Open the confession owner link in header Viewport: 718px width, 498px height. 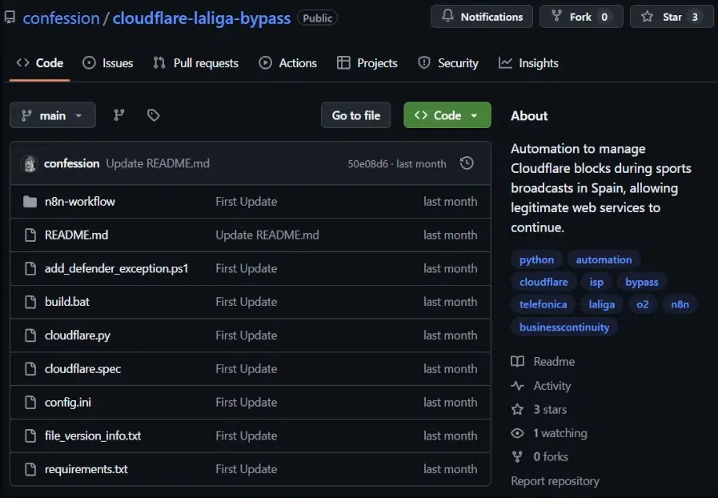(62, 18)
